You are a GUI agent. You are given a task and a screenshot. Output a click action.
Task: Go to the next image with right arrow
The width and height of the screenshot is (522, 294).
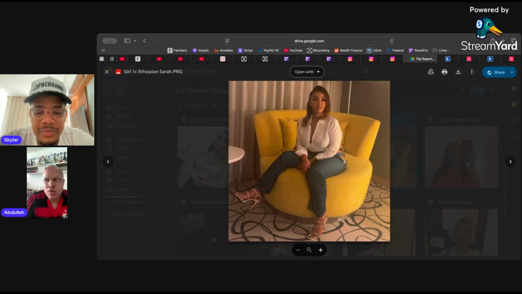[510, 162]
